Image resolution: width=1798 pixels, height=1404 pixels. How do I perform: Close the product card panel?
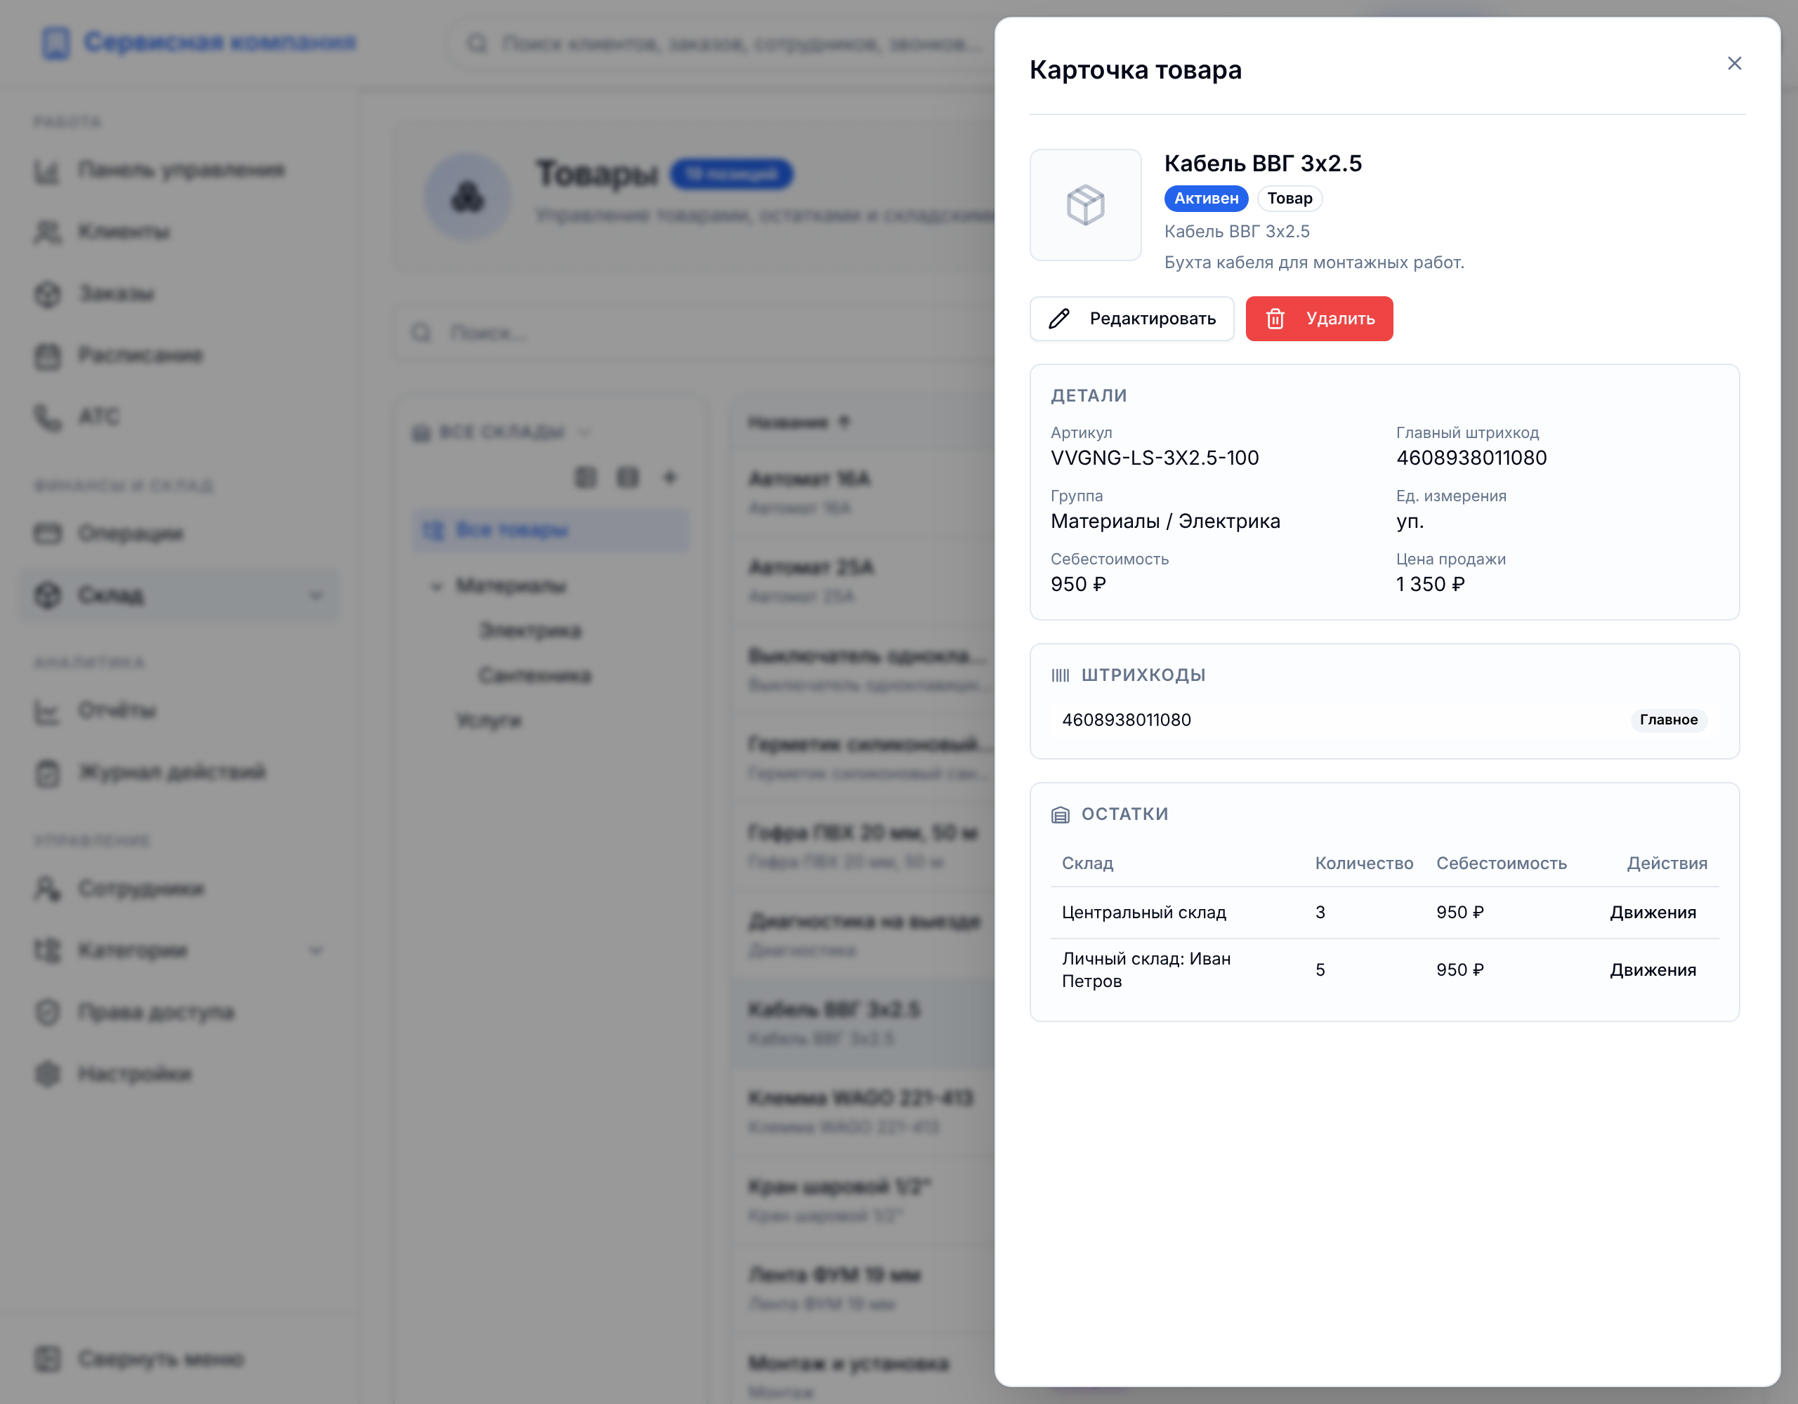[1734, 63]
